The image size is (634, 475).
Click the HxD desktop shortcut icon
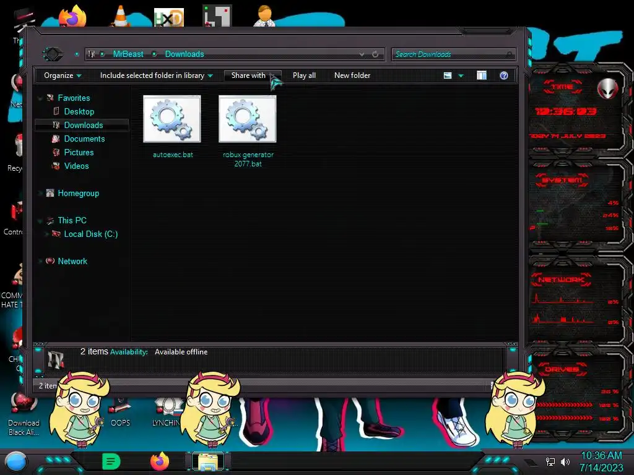169,17
